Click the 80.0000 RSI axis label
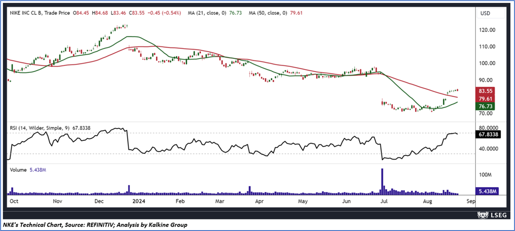This screenshot has height=231, width=515. click(x=487, y=128)
